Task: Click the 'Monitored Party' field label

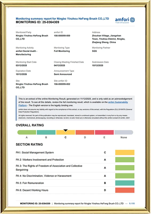Action: [23, 32]
